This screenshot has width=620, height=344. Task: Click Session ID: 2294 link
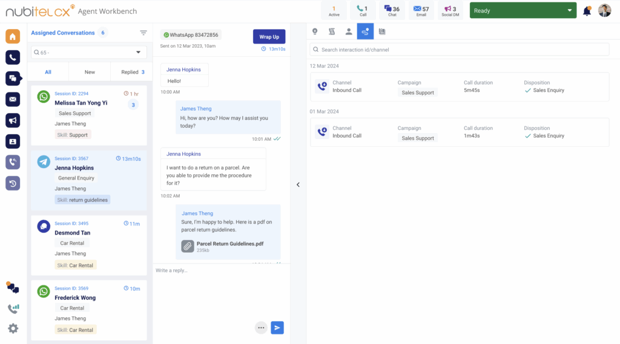click(x=71, y=94)
